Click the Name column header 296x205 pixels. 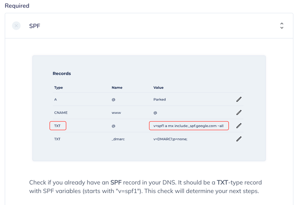[x=117, y=88]
